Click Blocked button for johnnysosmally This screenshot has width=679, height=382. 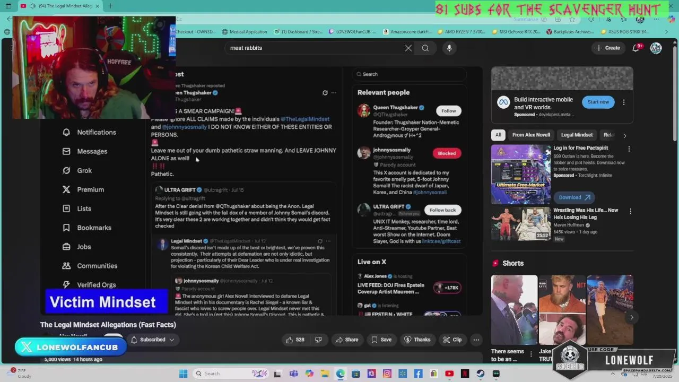pos(447,153)
